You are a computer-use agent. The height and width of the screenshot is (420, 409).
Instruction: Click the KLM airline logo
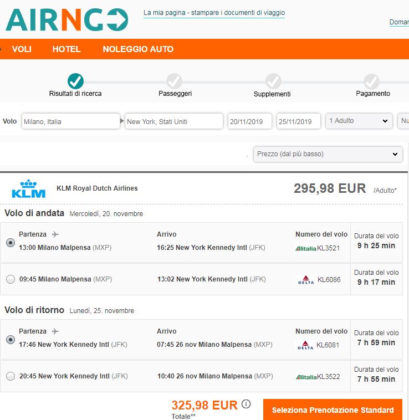(x=29, y=189)
